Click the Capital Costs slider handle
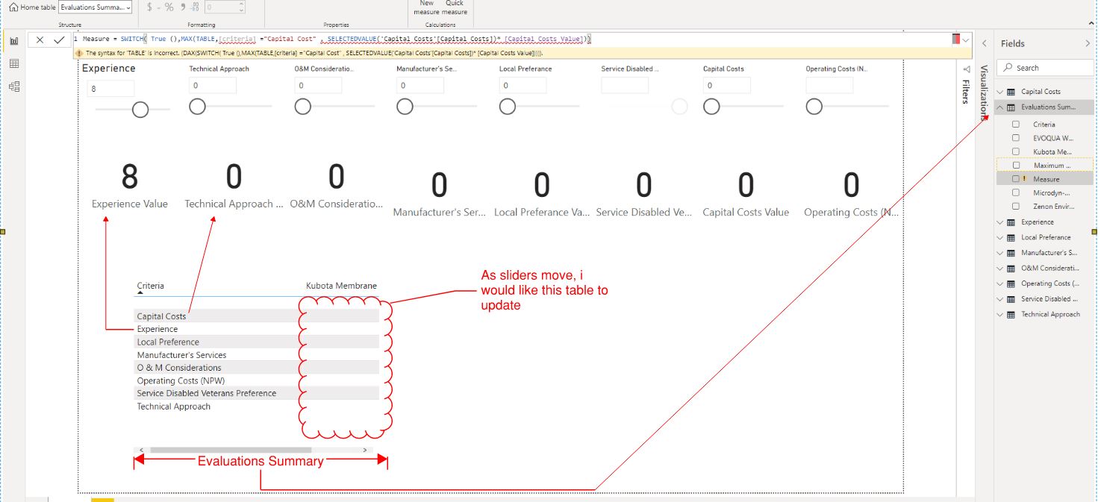1101x502 pixels. click(711, 107)
